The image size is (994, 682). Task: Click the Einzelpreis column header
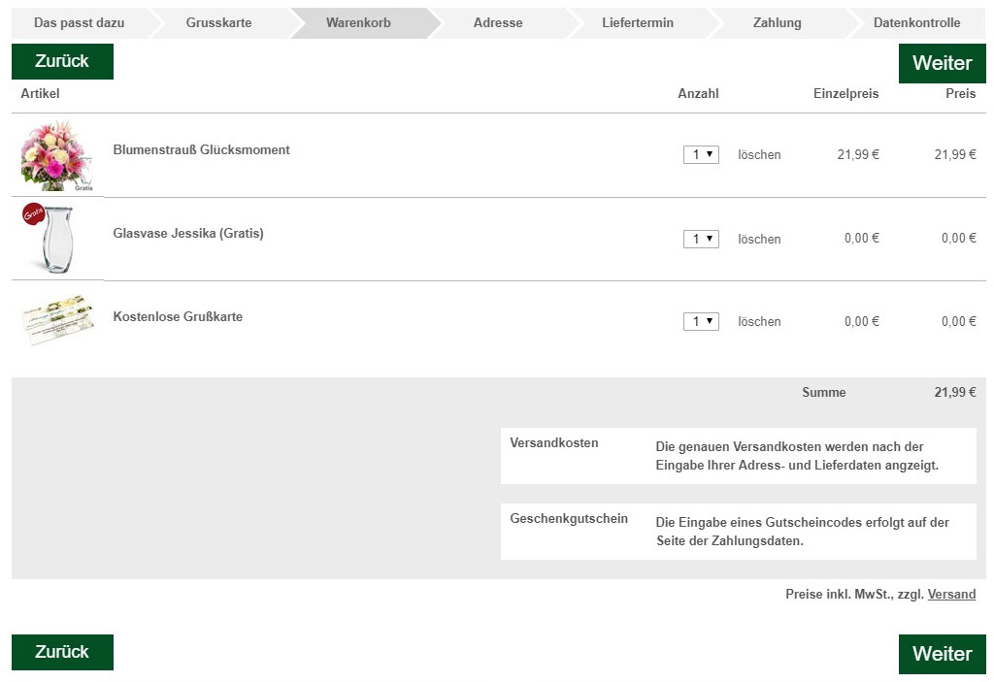[x=845, y=94]
